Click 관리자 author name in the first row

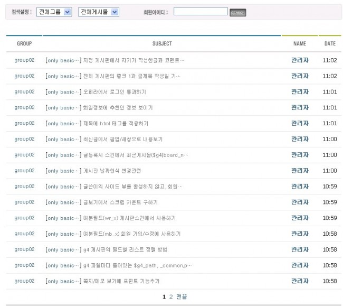pyautogui.click(x=300, y=60)
